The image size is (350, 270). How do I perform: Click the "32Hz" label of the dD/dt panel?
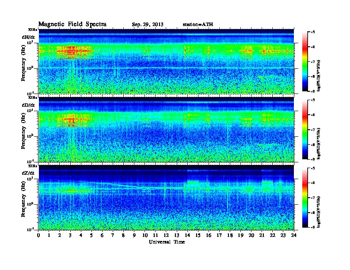pos(33,97)
